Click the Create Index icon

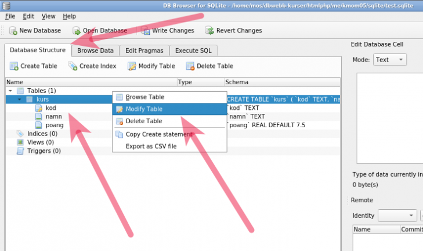[73, 66]
